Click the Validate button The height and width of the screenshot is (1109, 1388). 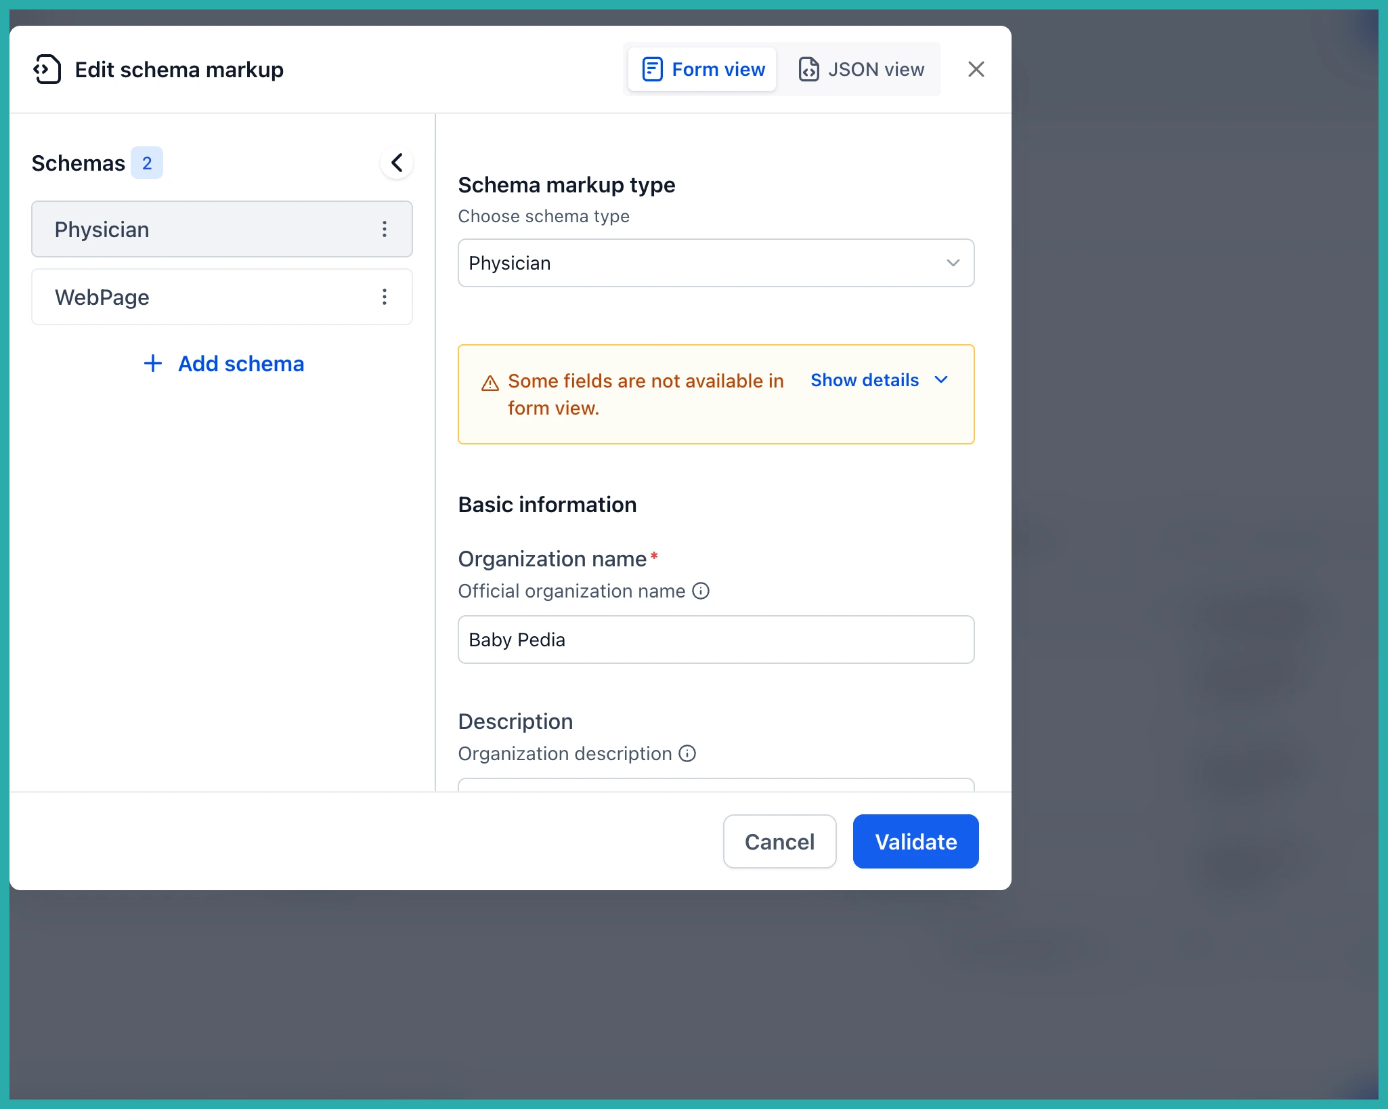(x=916, y=841)
